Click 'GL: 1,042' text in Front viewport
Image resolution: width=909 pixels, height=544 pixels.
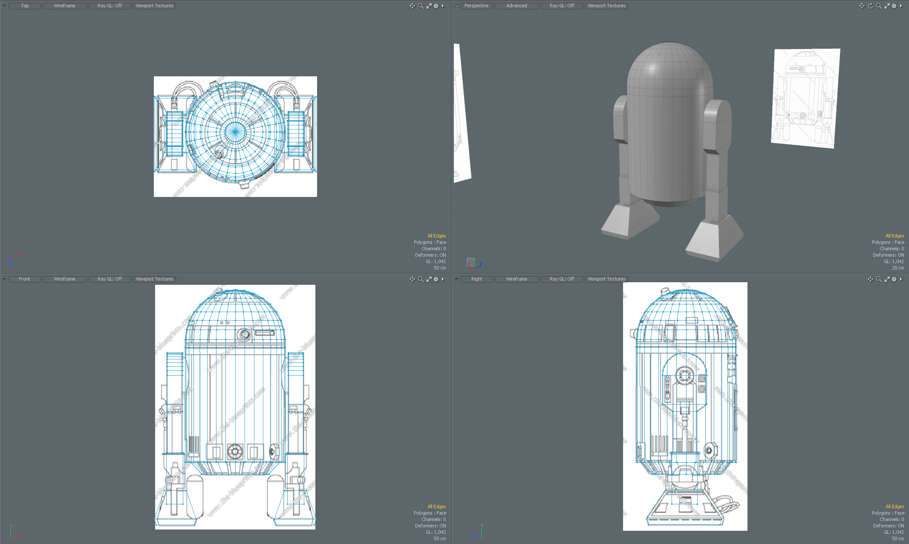(x=436, y=532)
